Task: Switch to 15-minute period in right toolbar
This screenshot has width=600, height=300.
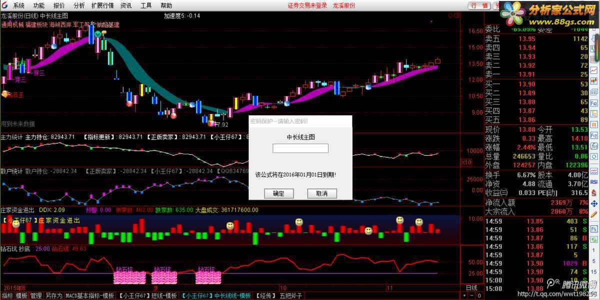Action: tap(594, 271)
